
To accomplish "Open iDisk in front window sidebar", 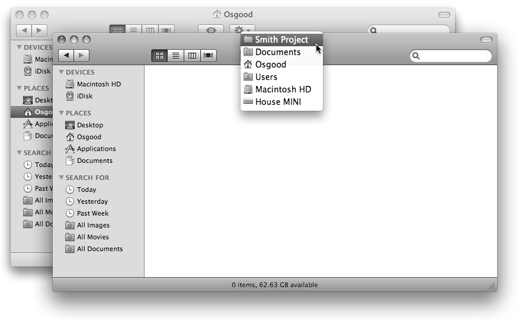I will [x=84, y=96].
